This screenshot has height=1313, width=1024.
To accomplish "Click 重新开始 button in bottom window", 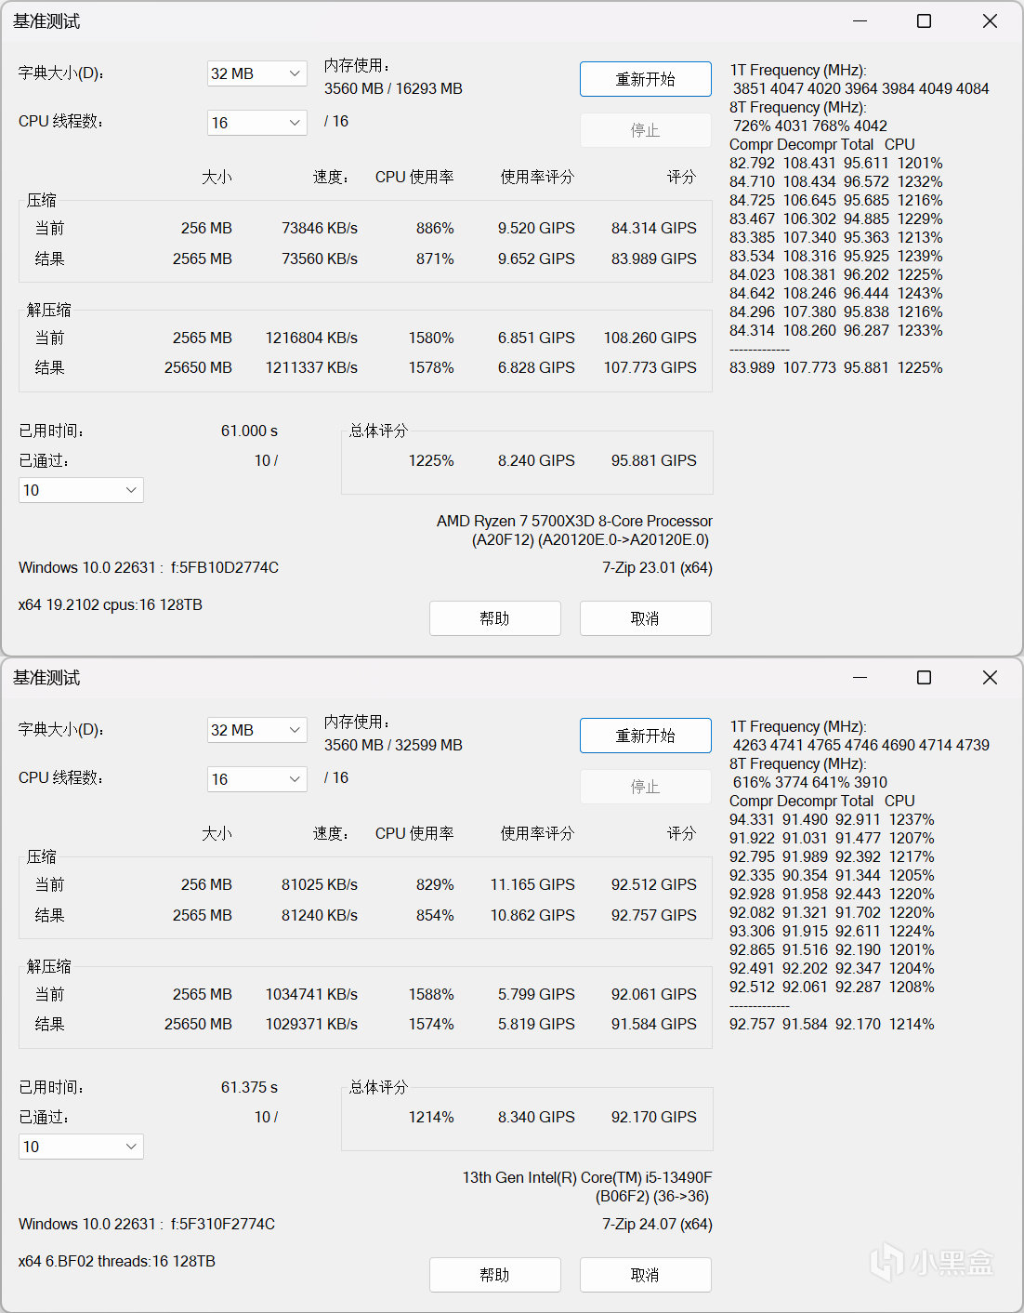I will pos(646,736).
